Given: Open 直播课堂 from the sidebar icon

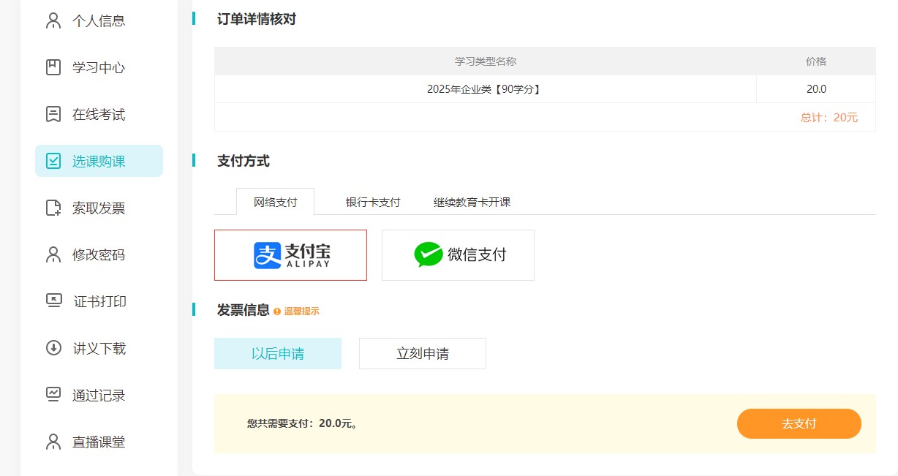Looking at the screenshot, I should click(53, 442).
